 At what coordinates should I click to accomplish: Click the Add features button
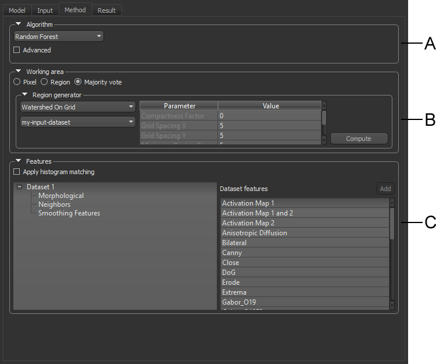tap(385, 189)
